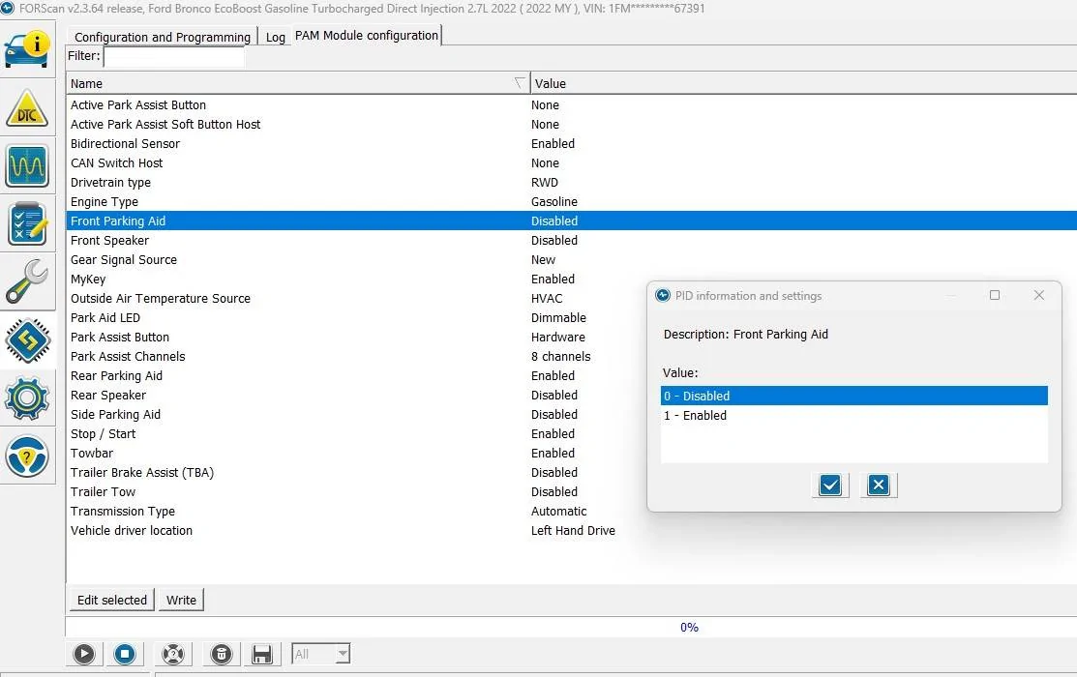Click the Filter input field
Screen dimensions: 1077x677
174,56
